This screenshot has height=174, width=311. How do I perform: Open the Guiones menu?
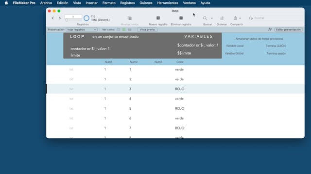click(146, 3)
